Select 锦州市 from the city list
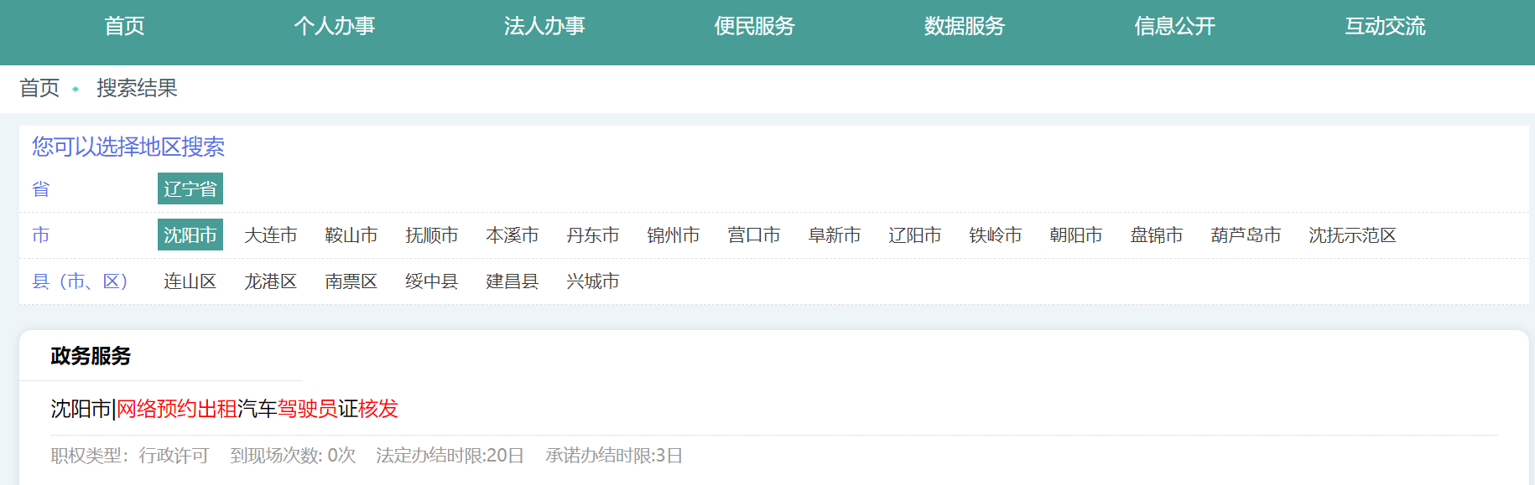1535x485 pixels. pos(674,235)
